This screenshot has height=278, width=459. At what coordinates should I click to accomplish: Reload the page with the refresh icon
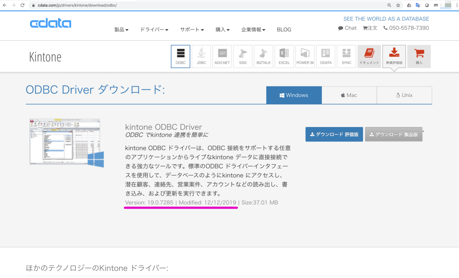(x=23, y=5)
